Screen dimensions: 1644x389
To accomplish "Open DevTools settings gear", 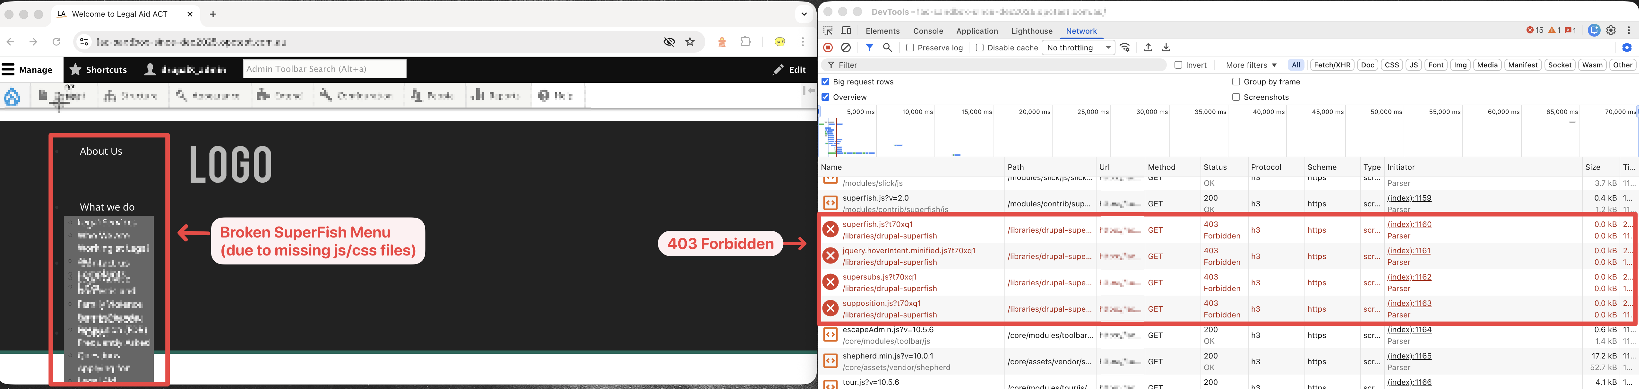I will pyautogui.click(x=1611, y=30).
